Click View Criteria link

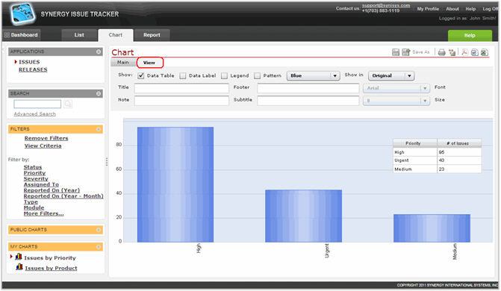pyautogui.click(x=43, y=145)
